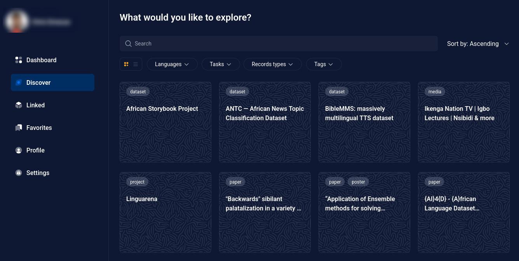
Task: Switch to list view layout
Action: pyautogui.click(x=136, y=64)
